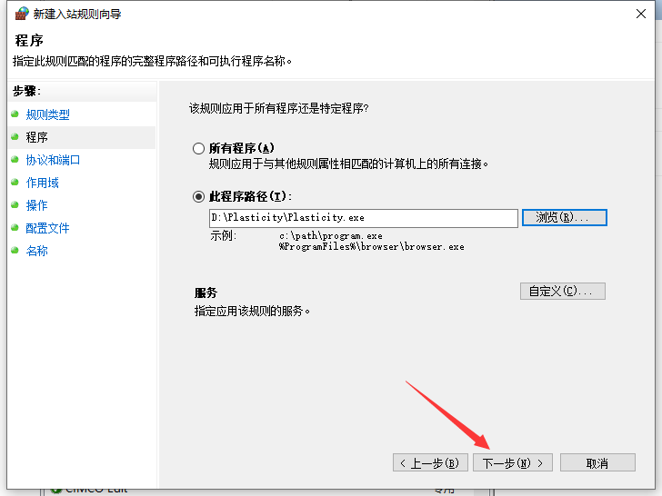662x496 pixels.
Task: Select the 程序 step in sidebar
Action: (36, 137)
